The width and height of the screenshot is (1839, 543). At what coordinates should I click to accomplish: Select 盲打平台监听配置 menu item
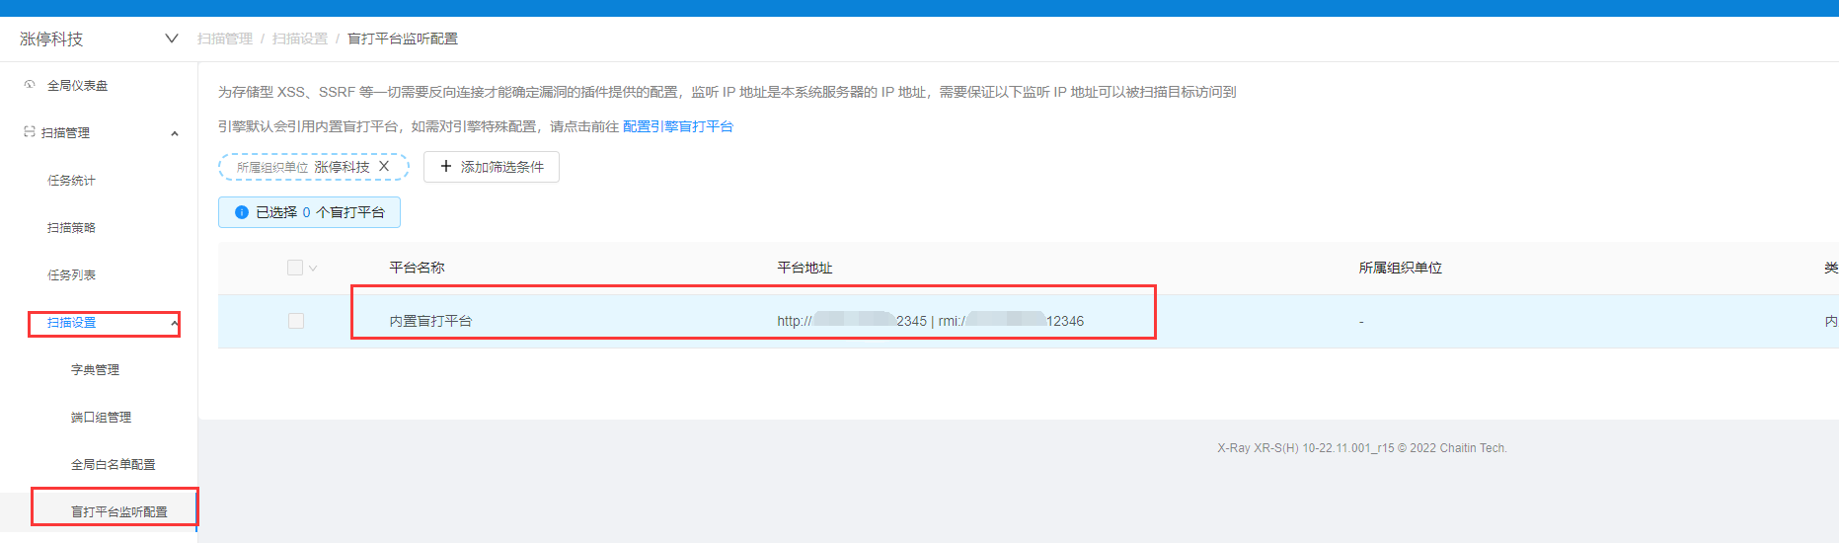118,511
